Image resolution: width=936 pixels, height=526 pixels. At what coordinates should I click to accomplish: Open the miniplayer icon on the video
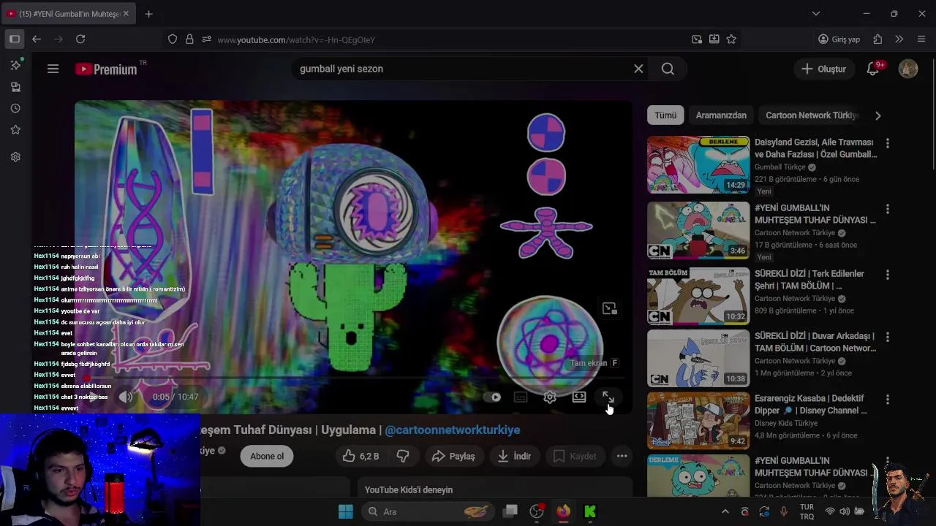point(609,308)
